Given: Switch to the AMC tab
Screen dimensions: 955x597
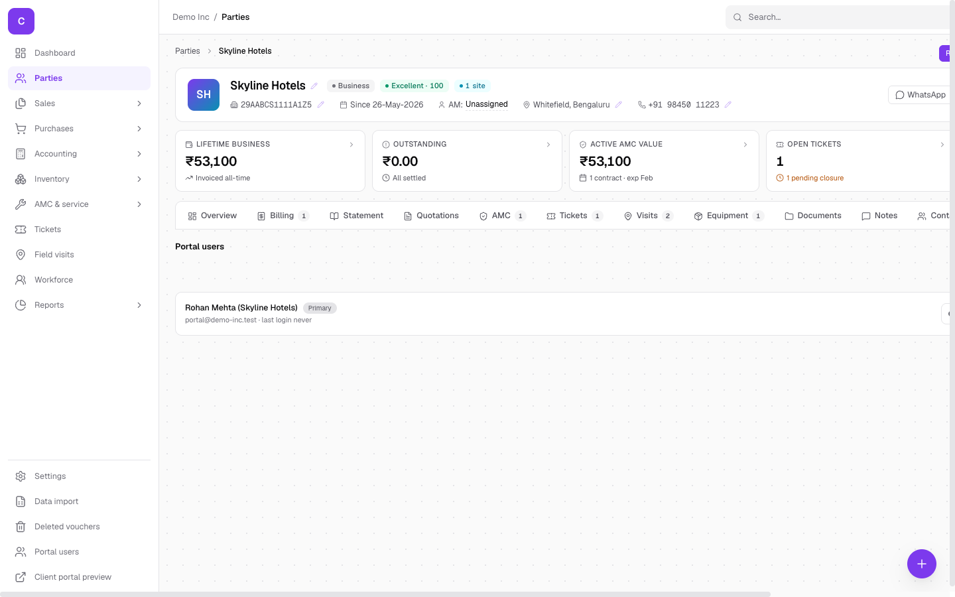Looking at the screenshot, I should pyautogui.click(x=502, y=216).
